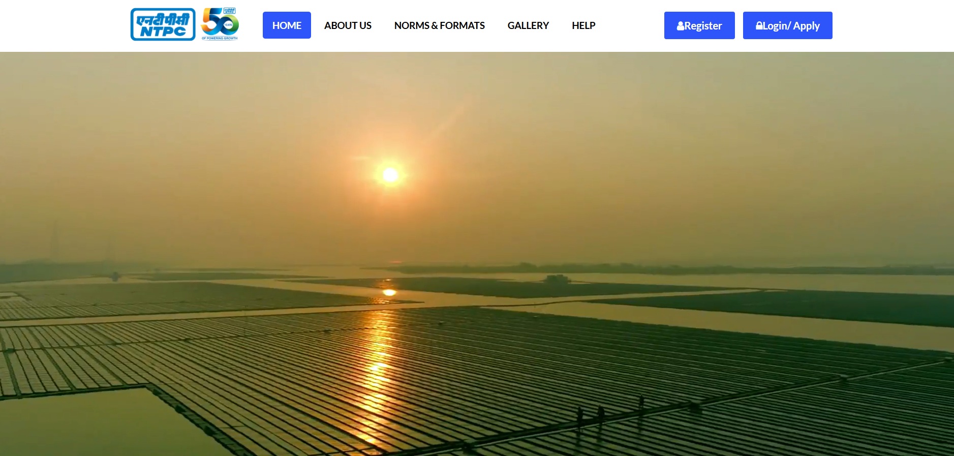Image resolution: width=954 pixels, height=456 pixels.
Task: Click the small island on the horizon
Action: (557, 279)
